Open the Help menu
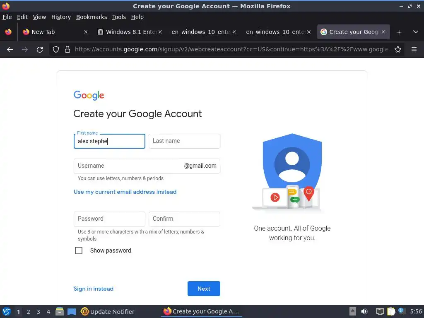 click(x=137, y=17)
